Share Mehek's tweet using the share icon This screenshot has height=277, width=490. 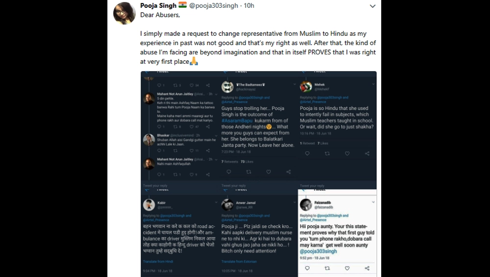point(367,153)
